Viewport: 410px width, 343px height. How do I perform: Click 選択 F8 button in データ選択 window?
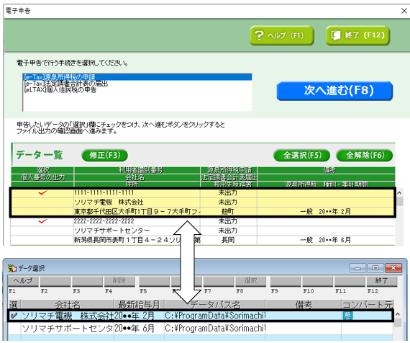pos(250,281)
